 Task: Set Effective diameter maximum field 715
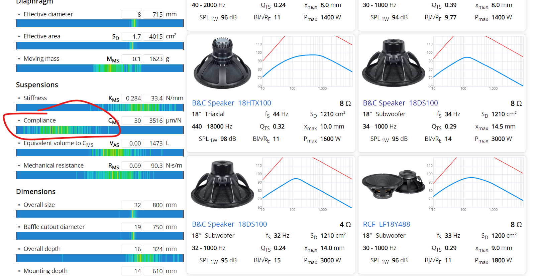point(153,14)
